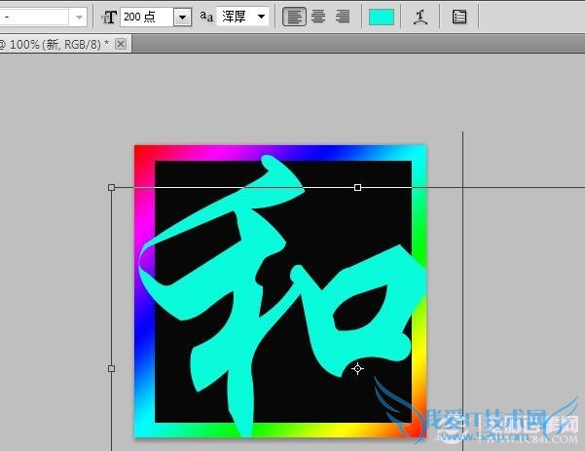Toggle the Character and Paragraph panels

[458, 17]
